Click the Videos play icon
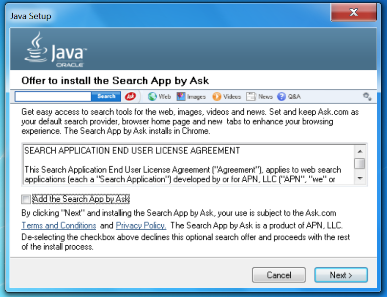This screenshot has height=297, width=387. point(216,97)
